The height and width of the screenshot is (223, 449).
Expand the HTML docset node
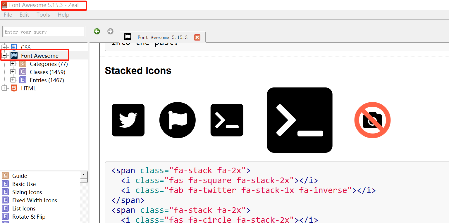click(x=4, y=88)
